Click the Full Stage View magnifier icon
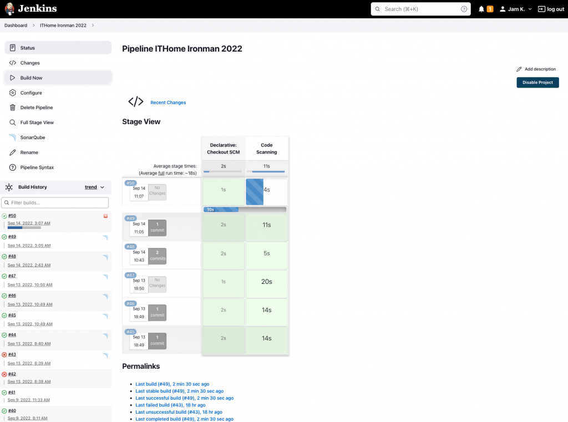This screenshot has height=422, width=568. tap(13, 123)
